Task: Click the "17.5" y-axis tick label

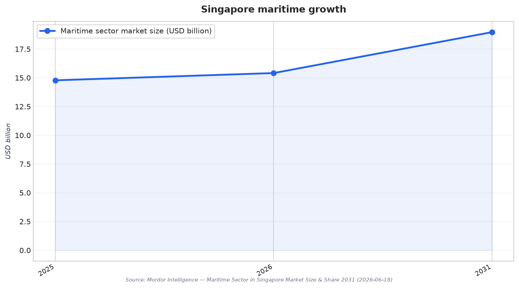Action: pos(22,49)
